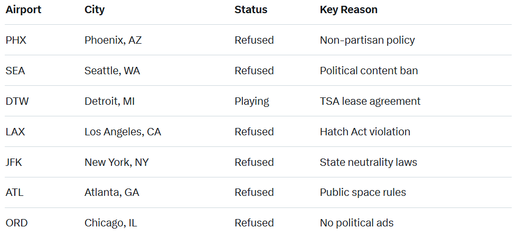Screen dimensions: 517x238
Task: Click the Public space rules cell
Action: 363,193
